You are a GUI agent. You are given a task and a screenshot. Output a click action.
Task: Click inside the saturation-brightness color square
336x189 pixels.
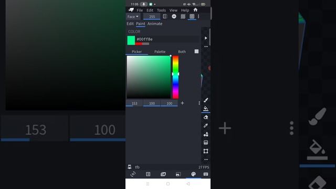149,77
